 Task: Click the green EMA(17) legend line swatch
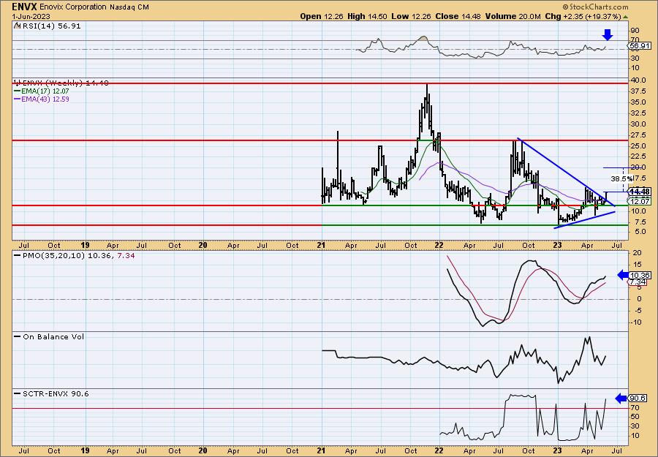pos(18,91)
